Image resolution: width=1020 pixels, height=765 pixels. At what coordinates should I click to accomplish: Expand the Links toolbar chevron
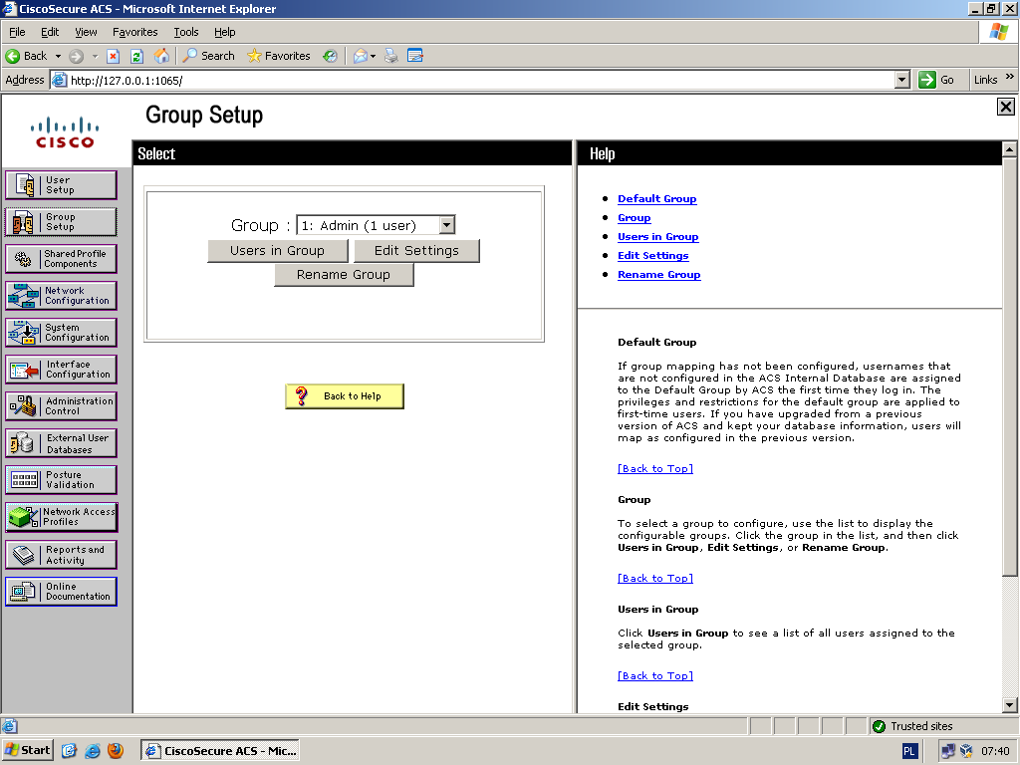click(x=1010, y=77)
